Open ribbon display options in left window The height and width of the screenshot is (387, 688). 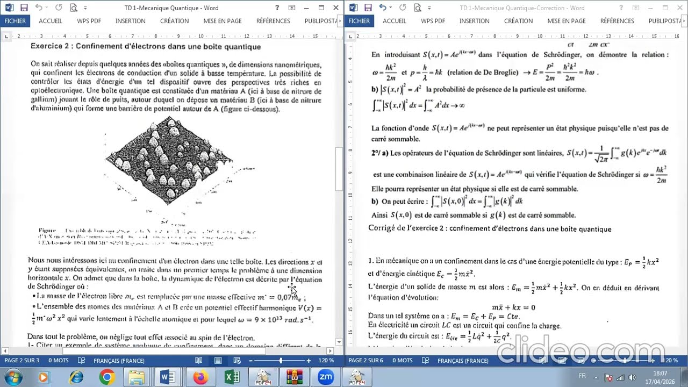(x=292, y=8)
